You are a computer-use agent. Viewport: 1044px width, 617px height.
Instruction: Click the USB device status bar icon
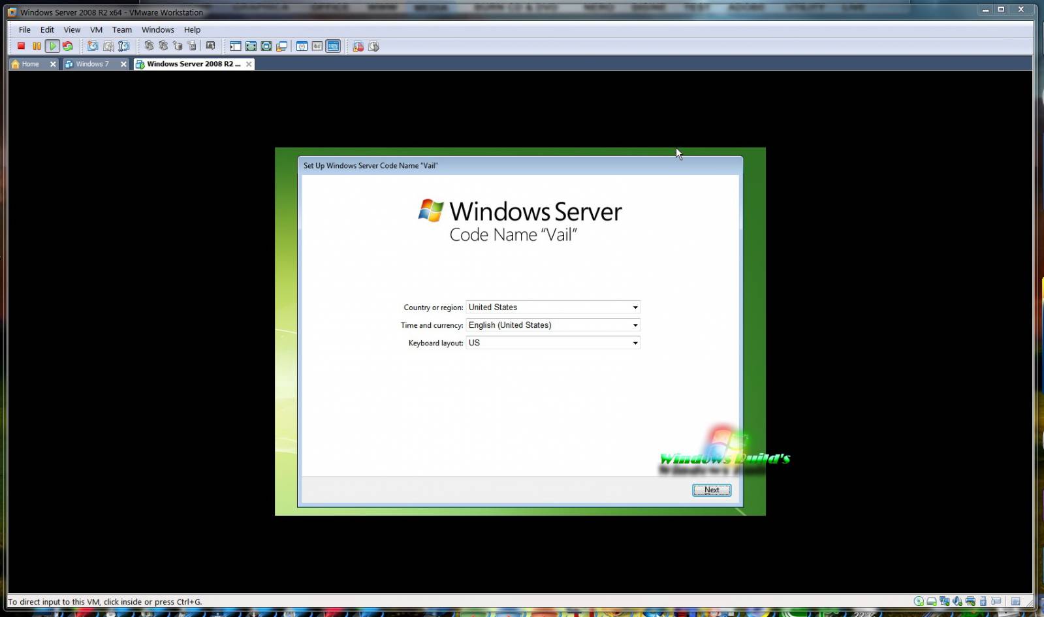(x=983, y=601)
